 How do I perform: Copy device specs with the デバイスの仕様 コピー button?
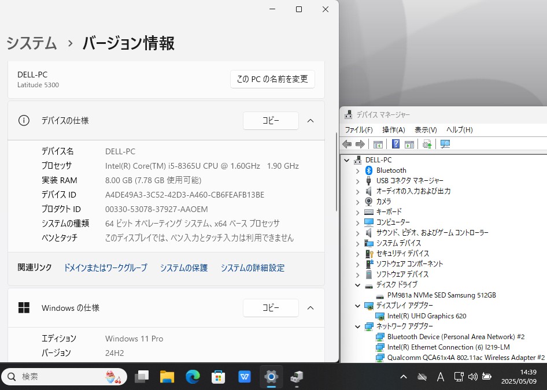[x=271, y=121]
